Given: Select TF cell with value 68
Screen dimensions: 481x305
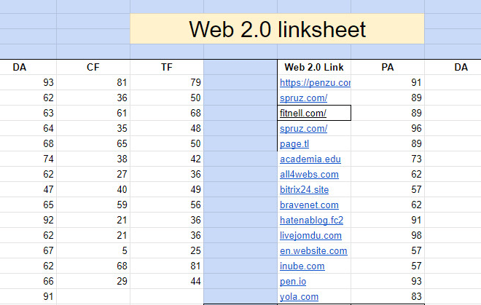Looking at the screenshot, I should pyautogui.click(x=167, y=113).
